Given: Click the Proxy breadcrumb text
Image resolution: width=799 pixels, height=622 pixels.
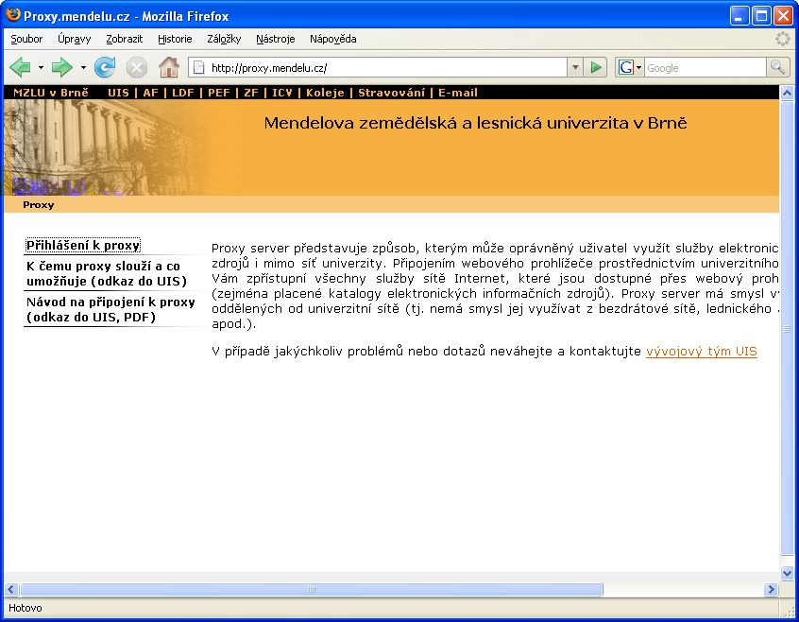Looking at the screenshot, I should click(38, 205).
